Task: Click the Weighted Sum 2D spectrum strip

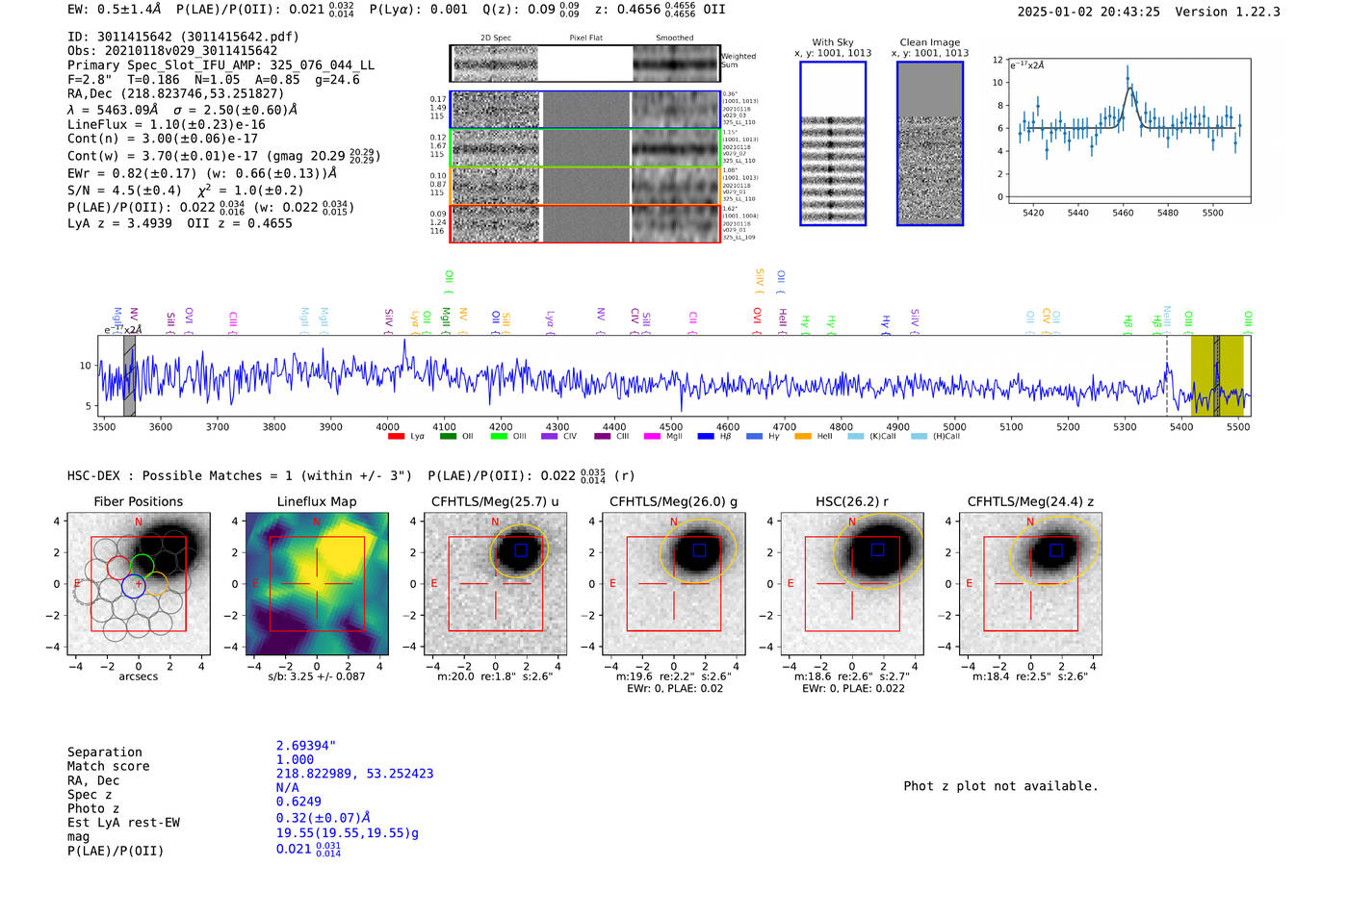Action: click(x=584, y=64)
